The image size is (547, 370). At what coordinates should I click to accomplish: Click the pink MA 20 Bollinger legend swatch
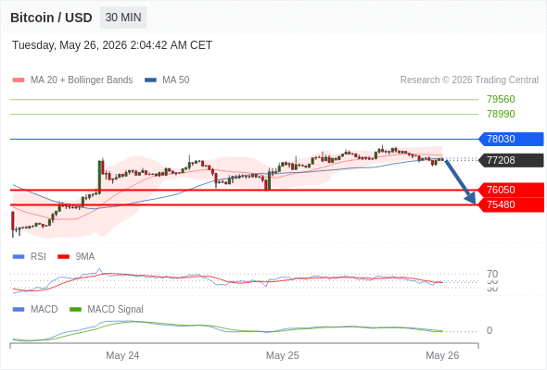[19, 80]
